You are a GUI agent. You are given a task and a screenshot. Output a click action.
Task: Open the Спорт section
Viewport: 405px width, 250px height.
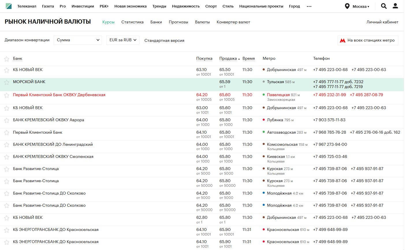[x=211, y=6]
